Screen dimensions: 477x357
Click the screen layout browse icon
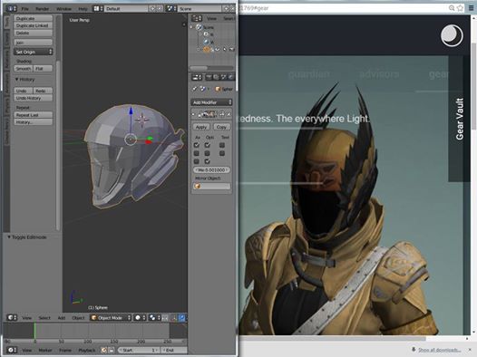[x=97, y=8]
